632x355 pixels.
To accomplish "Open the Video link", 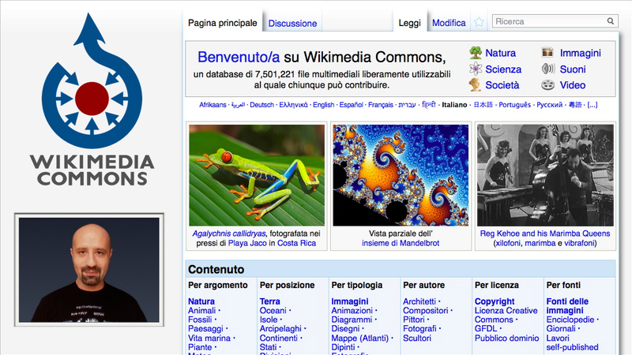I will (572, 85).
